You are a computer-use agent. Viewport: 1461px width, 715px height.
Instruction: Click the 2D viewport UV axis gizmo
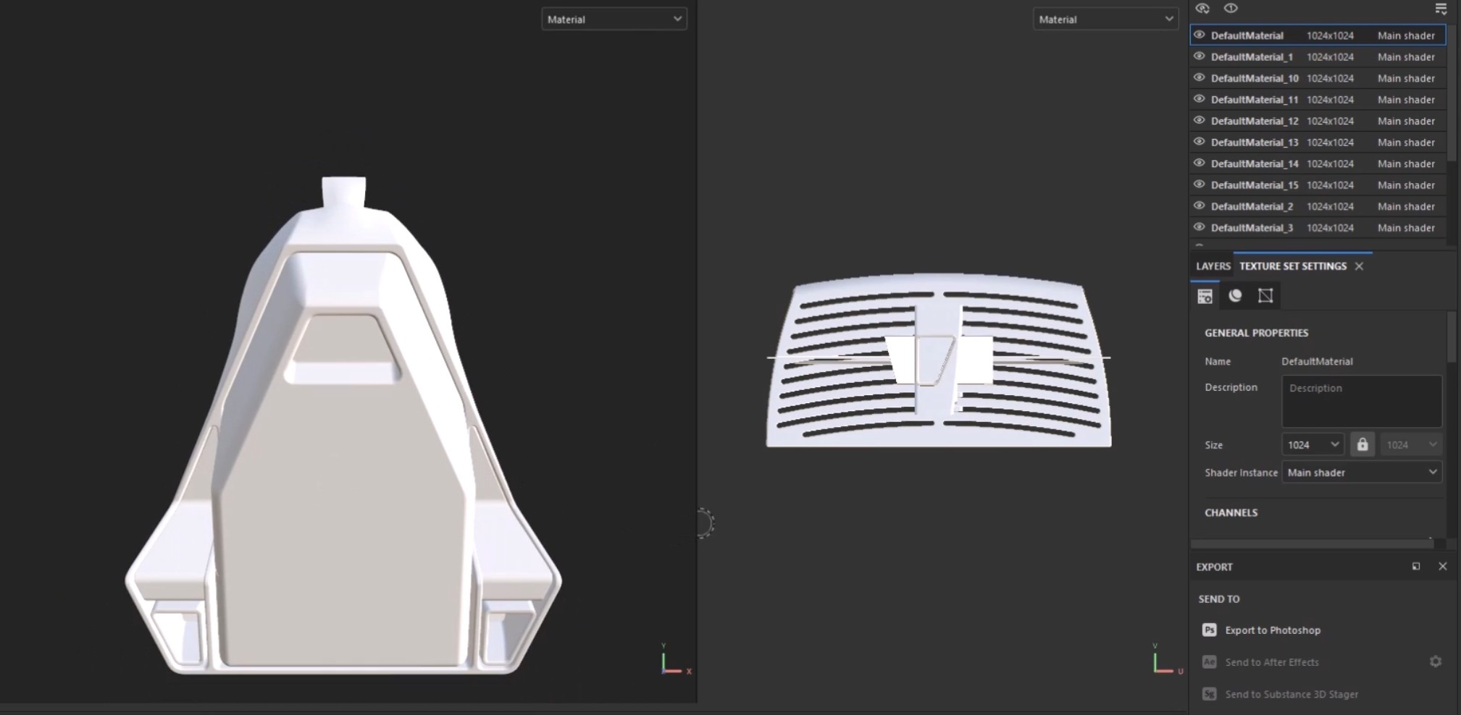point(1167,659)
